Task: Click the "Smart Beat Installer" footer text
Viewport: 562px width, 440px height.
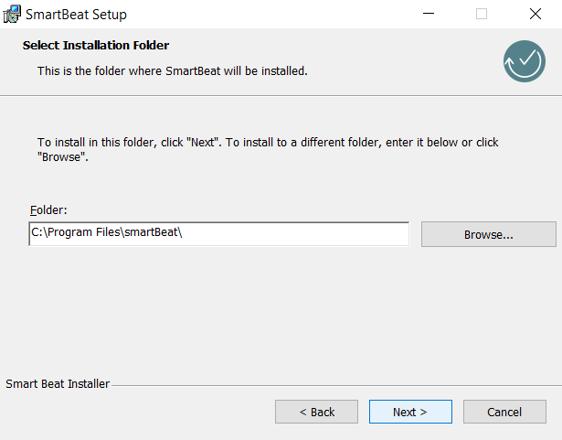Action: [x=58, y=384]
